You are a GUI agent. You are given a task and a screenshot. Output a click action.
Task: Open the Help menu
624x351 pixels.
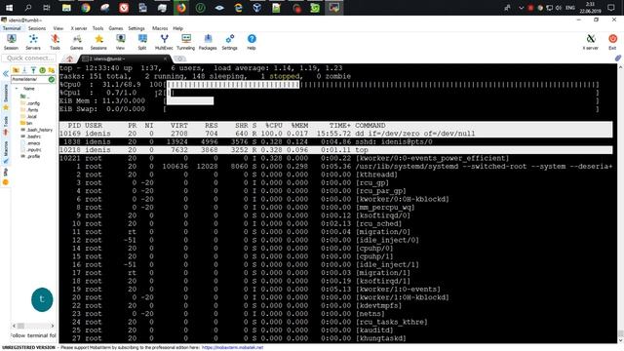click(177, 28)
